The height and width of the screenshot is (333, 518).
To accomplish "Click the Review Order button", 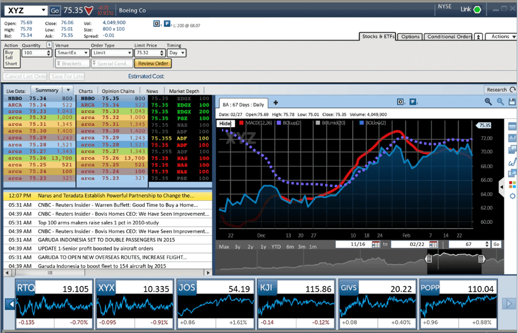I will click(x=153, y=64).
